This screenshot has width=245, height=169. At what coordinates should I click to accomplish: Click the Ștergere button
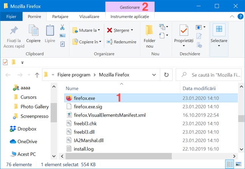pyautogui.click(x=120, y=30)
